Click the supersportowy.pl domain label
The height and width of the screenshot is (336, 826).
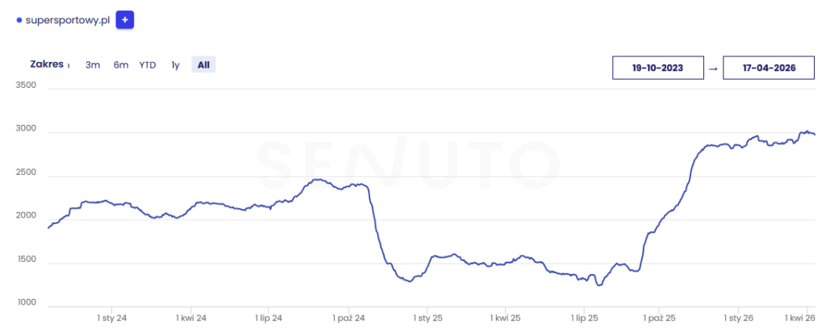click(68, 20)
